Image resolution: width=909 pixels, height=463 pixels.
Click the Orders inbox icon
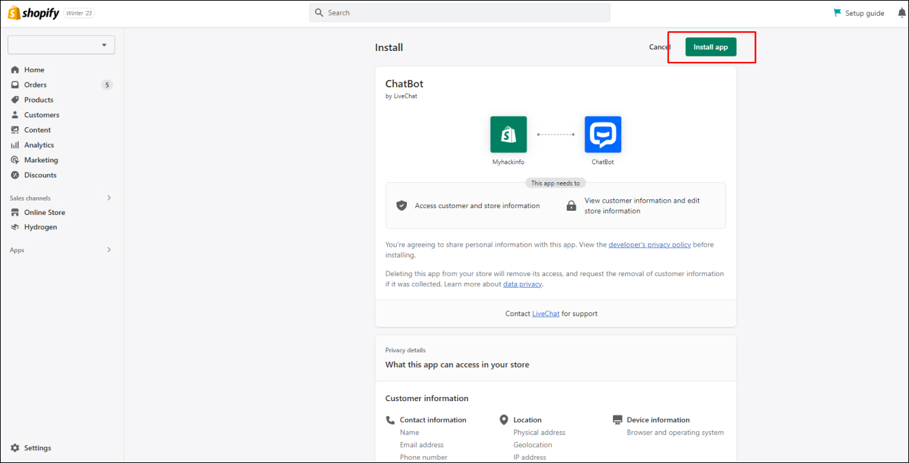pos(15,85)
